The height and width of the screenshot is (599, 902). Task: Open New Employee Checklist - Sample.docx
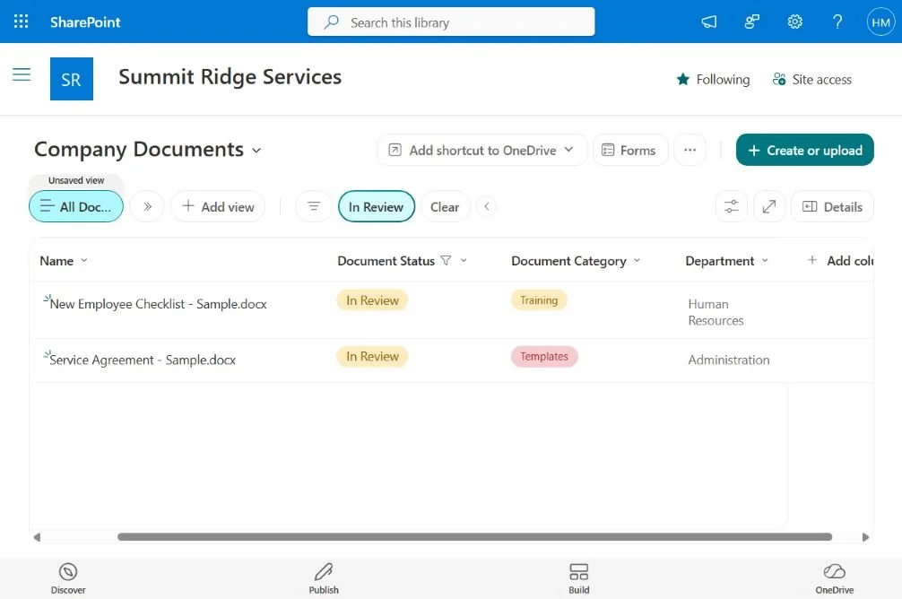(x=158, y=304)
